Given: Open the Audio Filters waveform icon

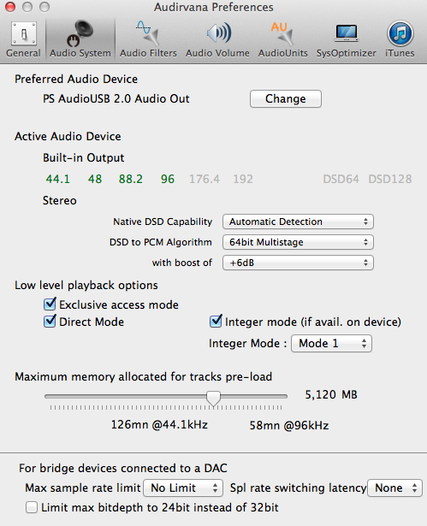Looking at the screenshot, I should coord(148,33).
